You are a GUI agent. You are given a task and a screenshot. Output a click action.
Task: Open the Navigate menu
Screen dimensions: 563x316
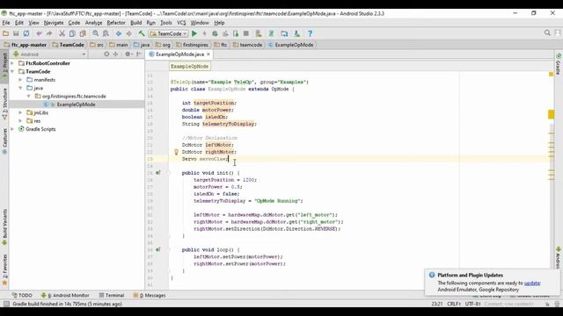coord(54,23)
